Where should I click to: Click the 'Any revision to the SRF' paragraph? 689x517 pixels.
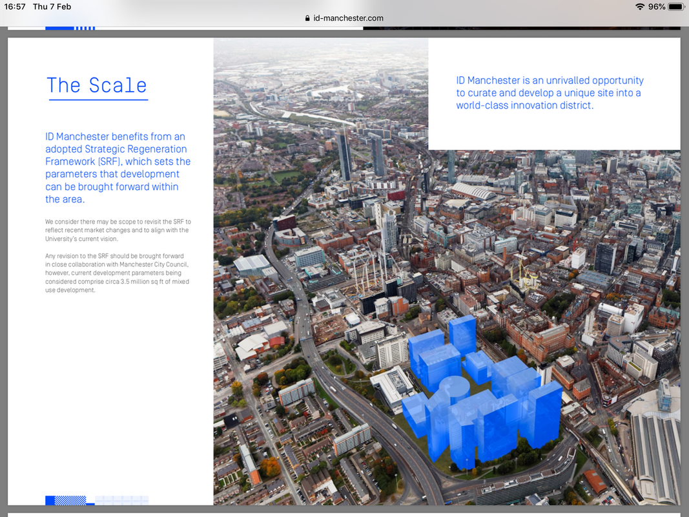118,273
